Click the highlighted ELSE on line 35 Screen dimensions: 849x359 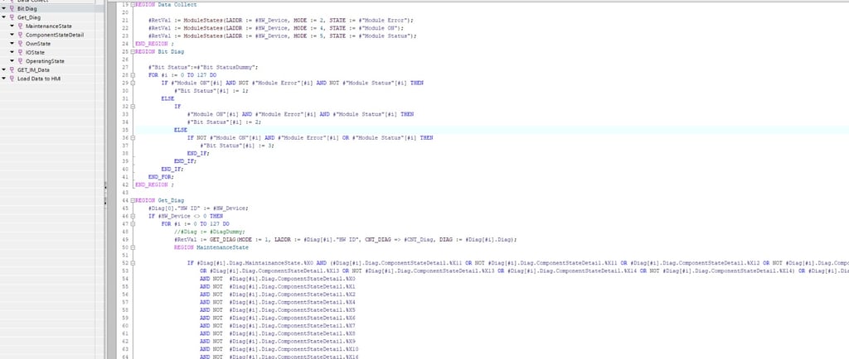(181, 130)
